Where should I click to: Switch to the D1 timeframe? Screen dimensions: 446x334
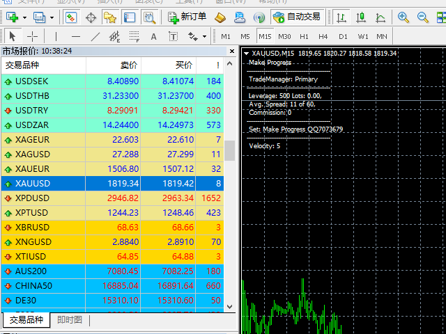click(x=343, y=36)
